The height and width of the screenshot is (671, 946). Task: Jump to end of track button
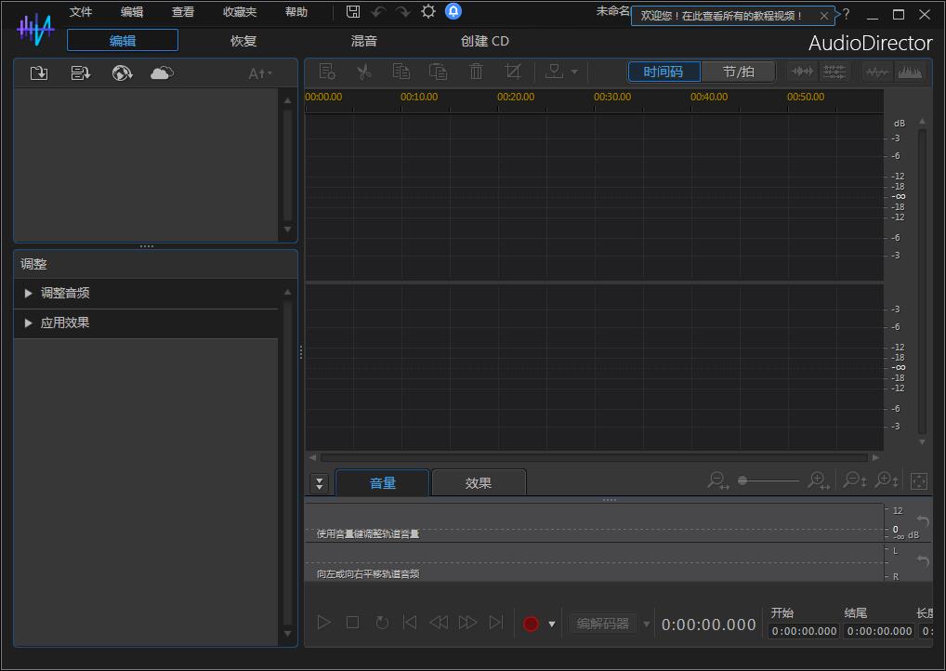pyautogui.click(x=496, y=622)
